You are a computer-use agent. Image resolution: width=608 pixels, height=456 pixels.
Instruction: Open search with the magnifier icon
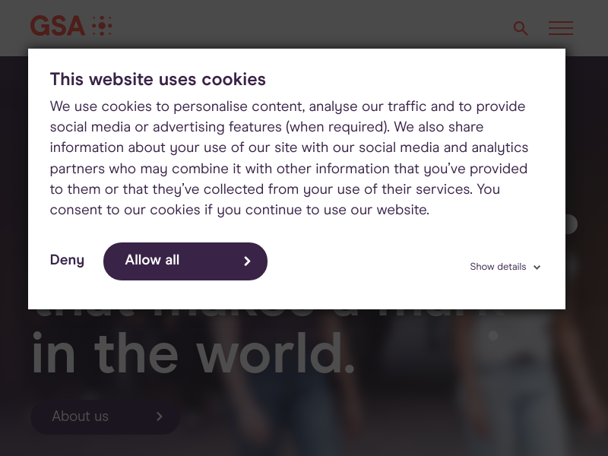(521, 28)
